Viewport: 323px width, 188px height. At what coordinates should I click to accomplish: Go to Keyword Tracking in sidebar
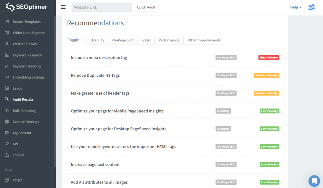tap(26, 66)
